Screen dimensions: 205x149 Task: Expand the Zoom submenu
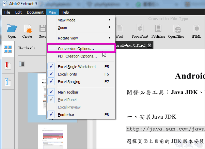pos(81,28)
